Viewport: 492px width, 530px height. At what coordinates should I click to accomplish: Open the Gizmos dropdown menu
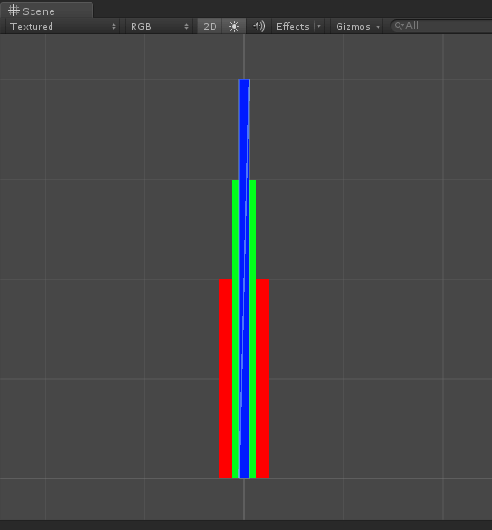coord(358,26)
